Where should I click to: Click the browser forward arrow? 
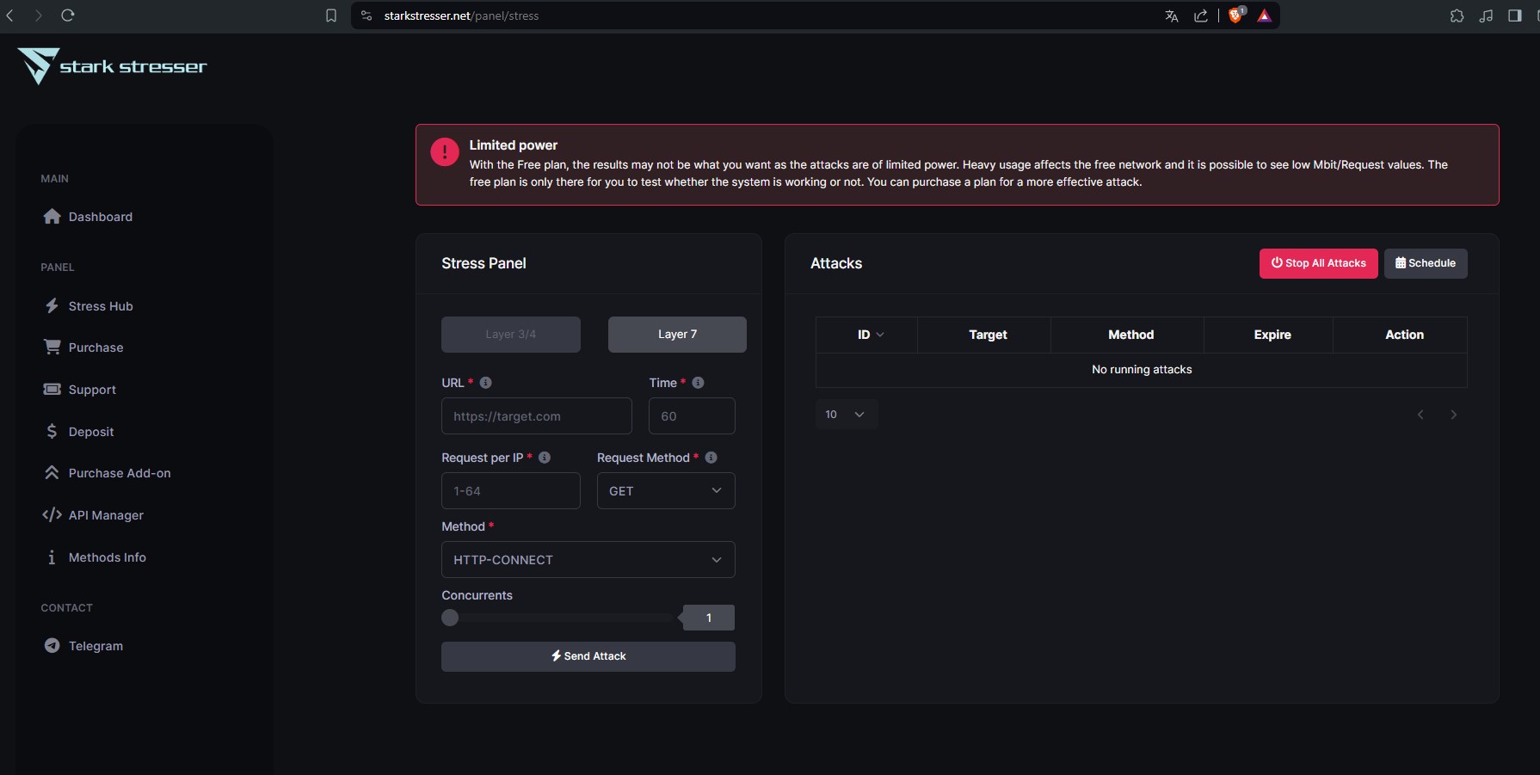coord(38,15)
